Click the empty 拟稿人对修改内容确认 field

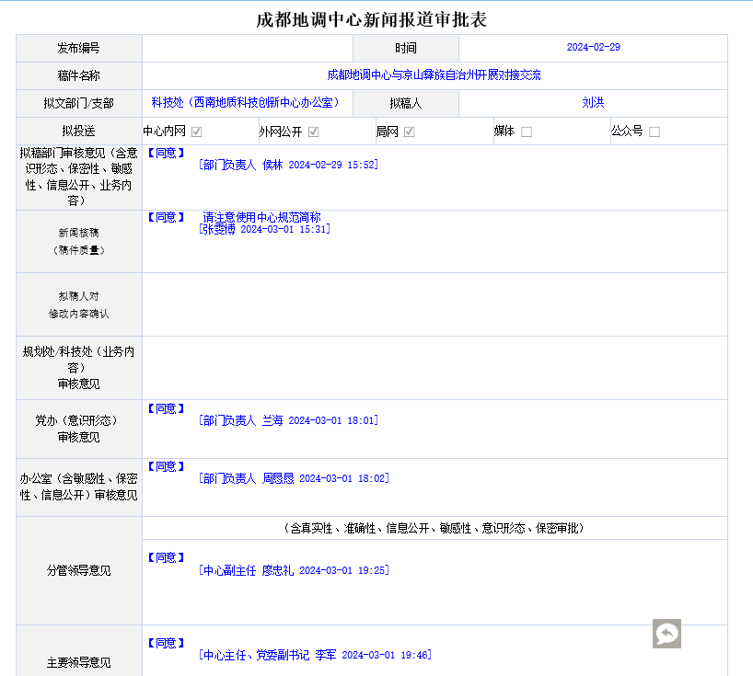click(434, 304)
